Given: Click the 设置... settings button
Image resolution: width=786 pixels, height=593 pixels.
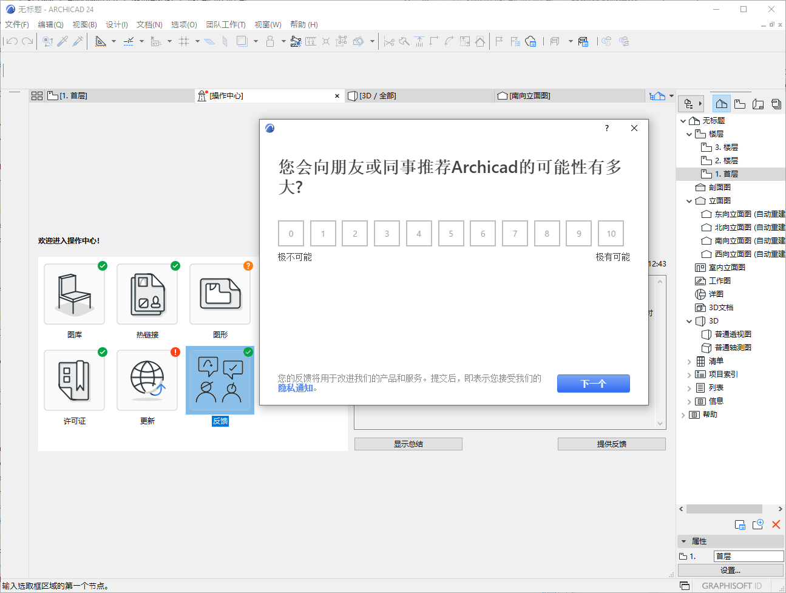Looking at the screenshot, I should point(731,571).
